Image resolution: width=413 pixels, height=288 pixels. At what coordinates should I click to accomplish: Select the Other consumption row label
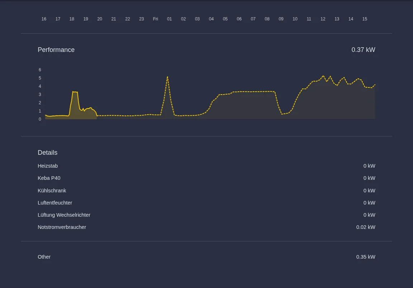[x=44, y=257]
